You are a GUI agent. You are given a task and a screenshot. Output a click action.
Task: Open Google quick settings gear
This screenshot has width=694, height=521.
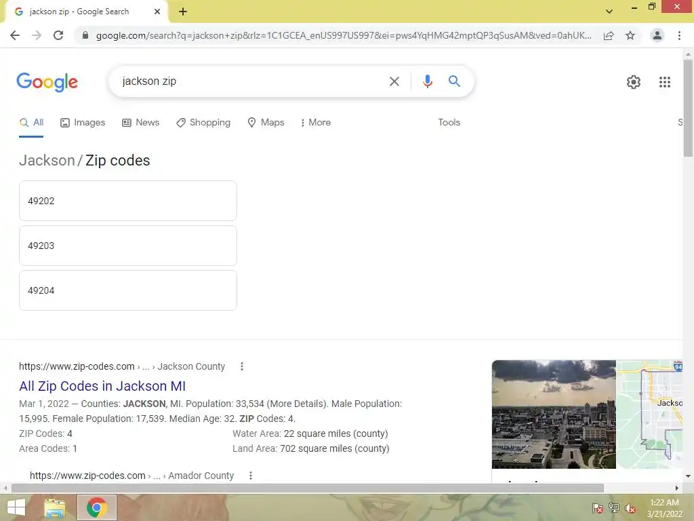(634, 82)
